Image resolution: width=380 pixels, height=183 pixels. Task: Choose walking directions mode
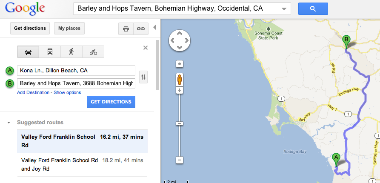point(71,52)
